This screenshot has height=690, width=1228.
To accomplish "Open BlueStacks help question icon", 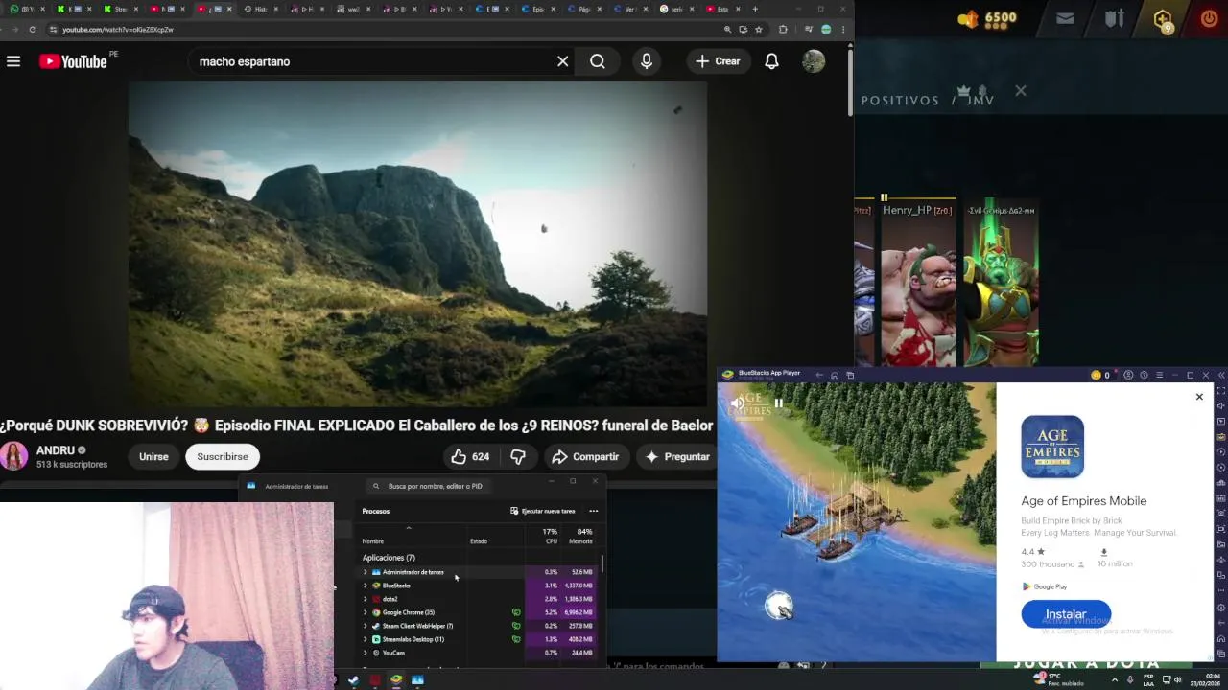I will pos(1144,375).
